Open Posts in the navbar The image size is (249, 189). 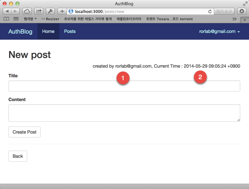point(70,32)
